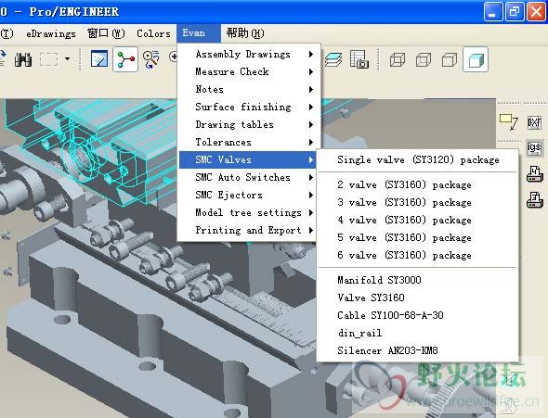548x418 pixels.
Task: Click the DXF export icon
Action: (x=534, y=122)
